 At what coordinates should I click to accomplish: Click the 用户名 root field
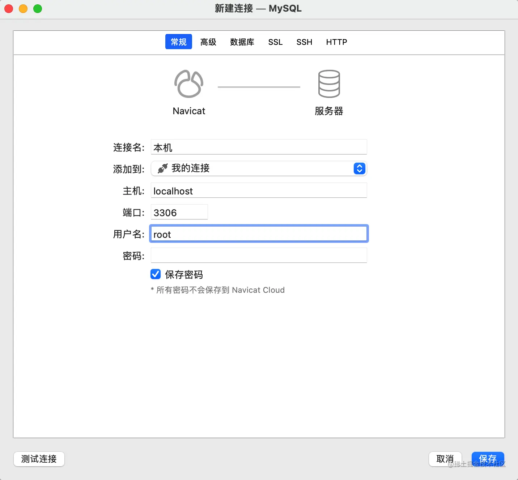259,234
